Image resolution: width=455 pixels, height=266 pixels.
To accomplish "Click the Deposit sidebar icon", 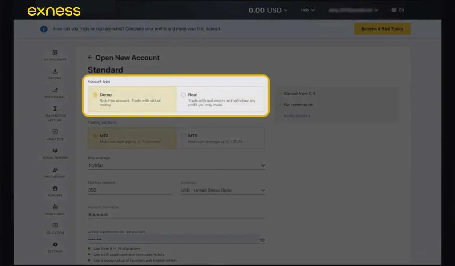I will pos(55,71).
